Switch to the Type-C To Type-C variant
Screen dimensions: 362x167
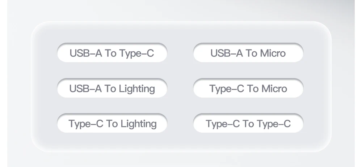tap(248, 124)
